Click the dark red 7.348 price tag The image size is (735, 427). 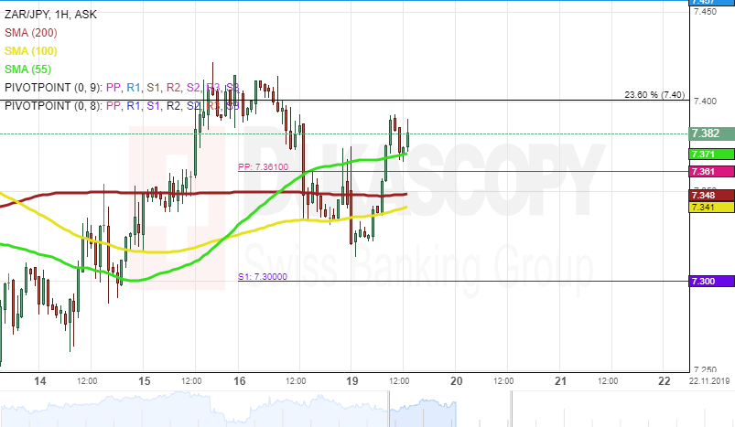pyautogui.click(x=711, y=196)
